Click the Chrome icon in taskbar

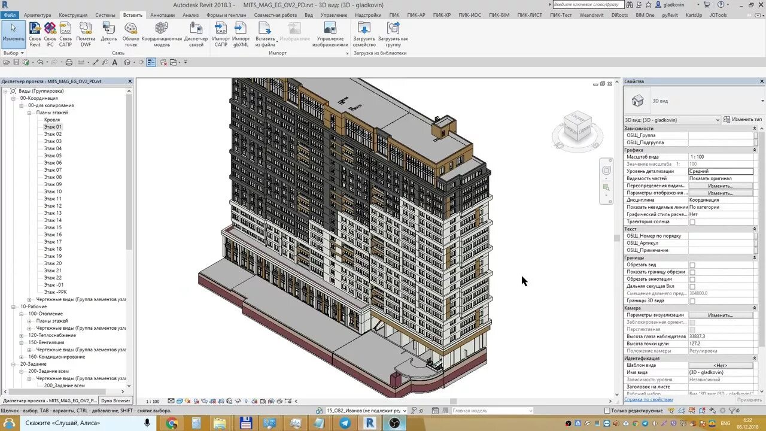(172, 423)
